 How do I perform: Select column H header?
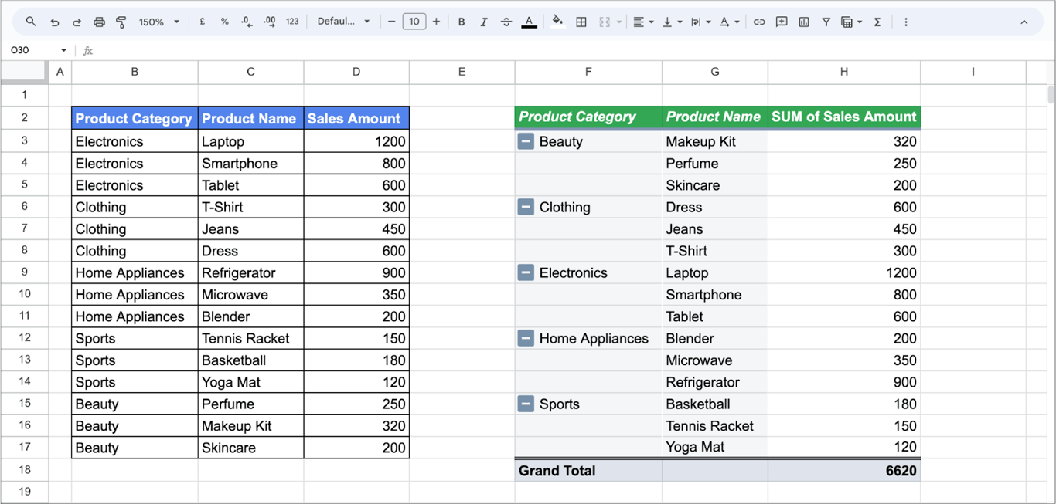(844, 72)
